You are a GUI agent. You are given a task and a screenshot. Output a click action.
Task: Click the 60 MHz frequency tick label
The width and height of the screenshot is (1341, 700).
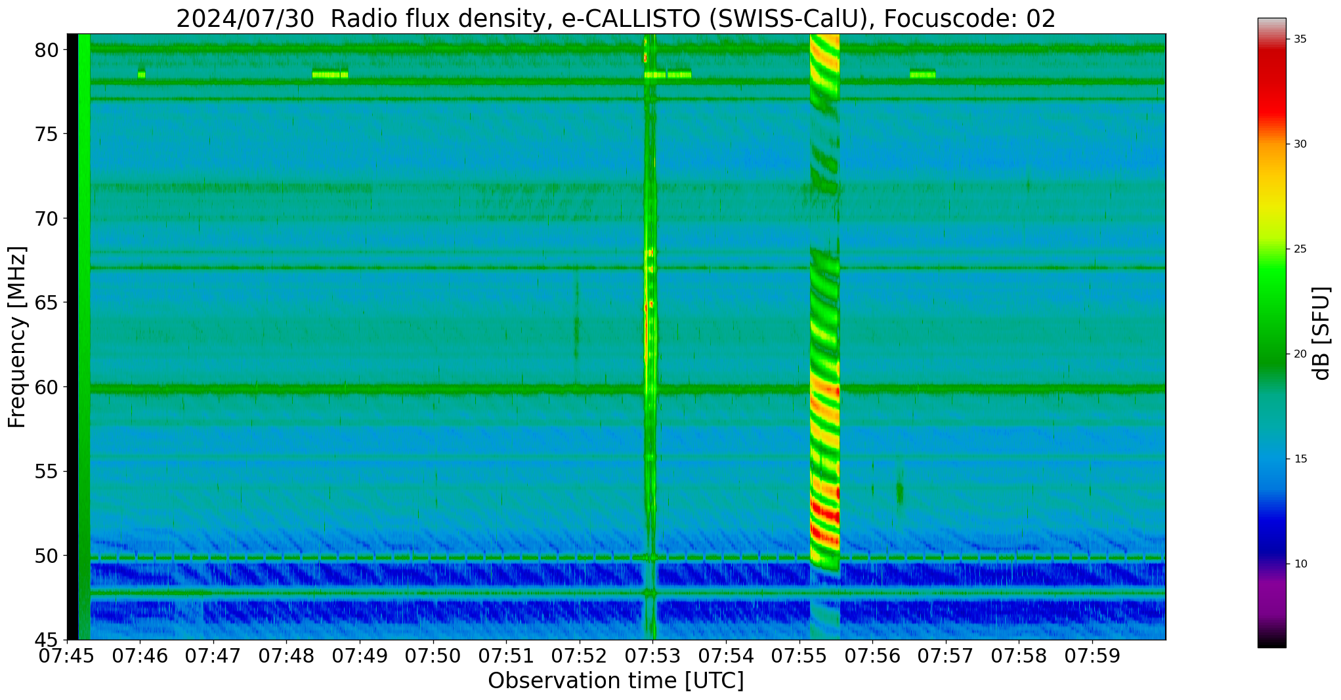click(x=46, y=387)
